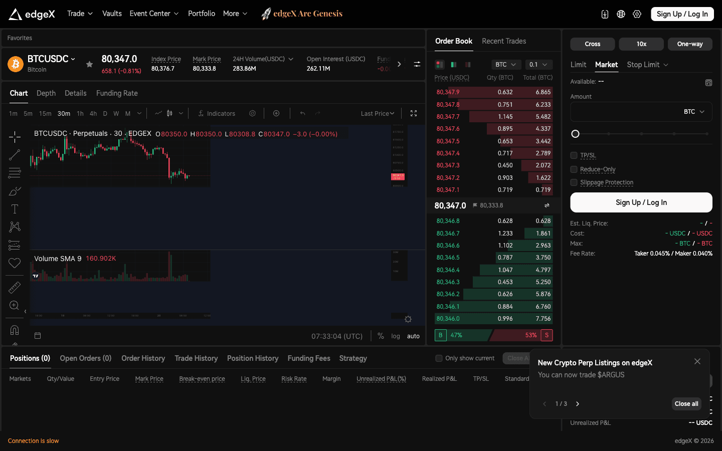This screenshot has height=451, width=722.
Task: Show bids-only order book view
Action: [x=454, y=65]
